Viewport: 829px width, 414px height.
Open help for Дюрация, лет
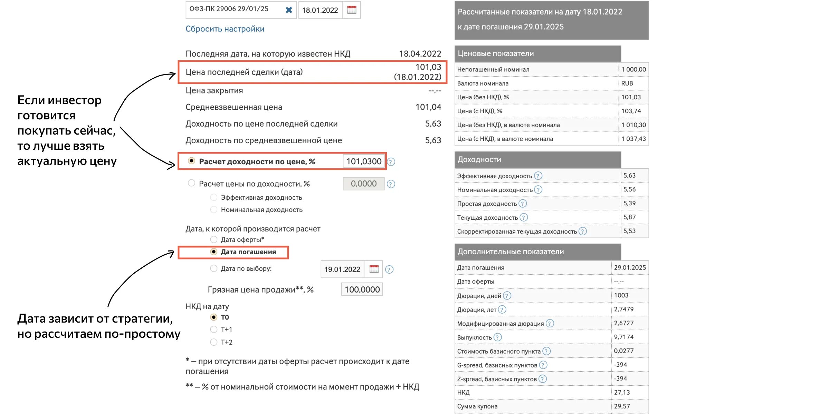click(x=502, y=309)
